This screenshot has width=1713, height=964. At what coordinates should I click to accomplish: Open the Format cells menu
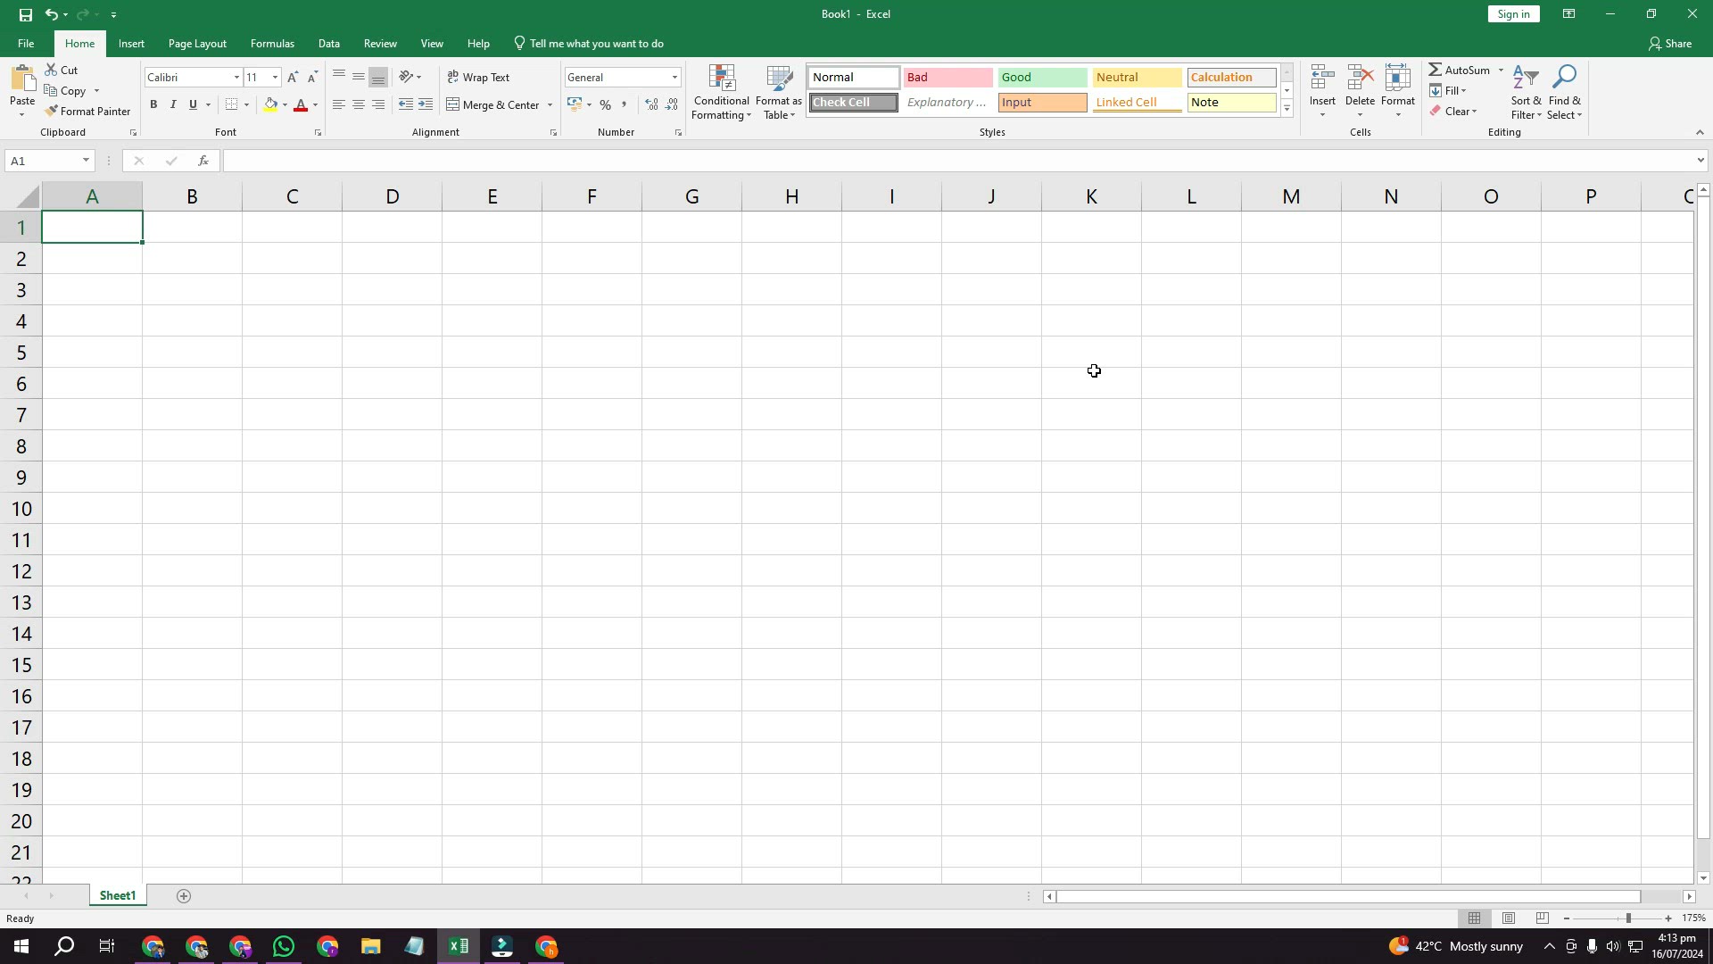tap(1398, 91)
